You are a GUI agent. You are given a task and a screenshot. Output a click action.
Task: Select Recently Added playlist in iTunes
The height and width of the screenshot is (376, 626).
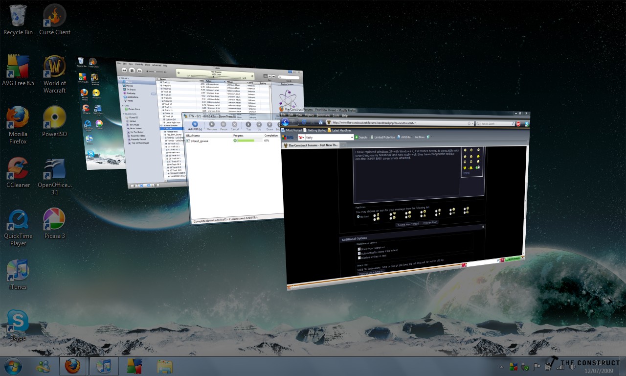(137, 136)
